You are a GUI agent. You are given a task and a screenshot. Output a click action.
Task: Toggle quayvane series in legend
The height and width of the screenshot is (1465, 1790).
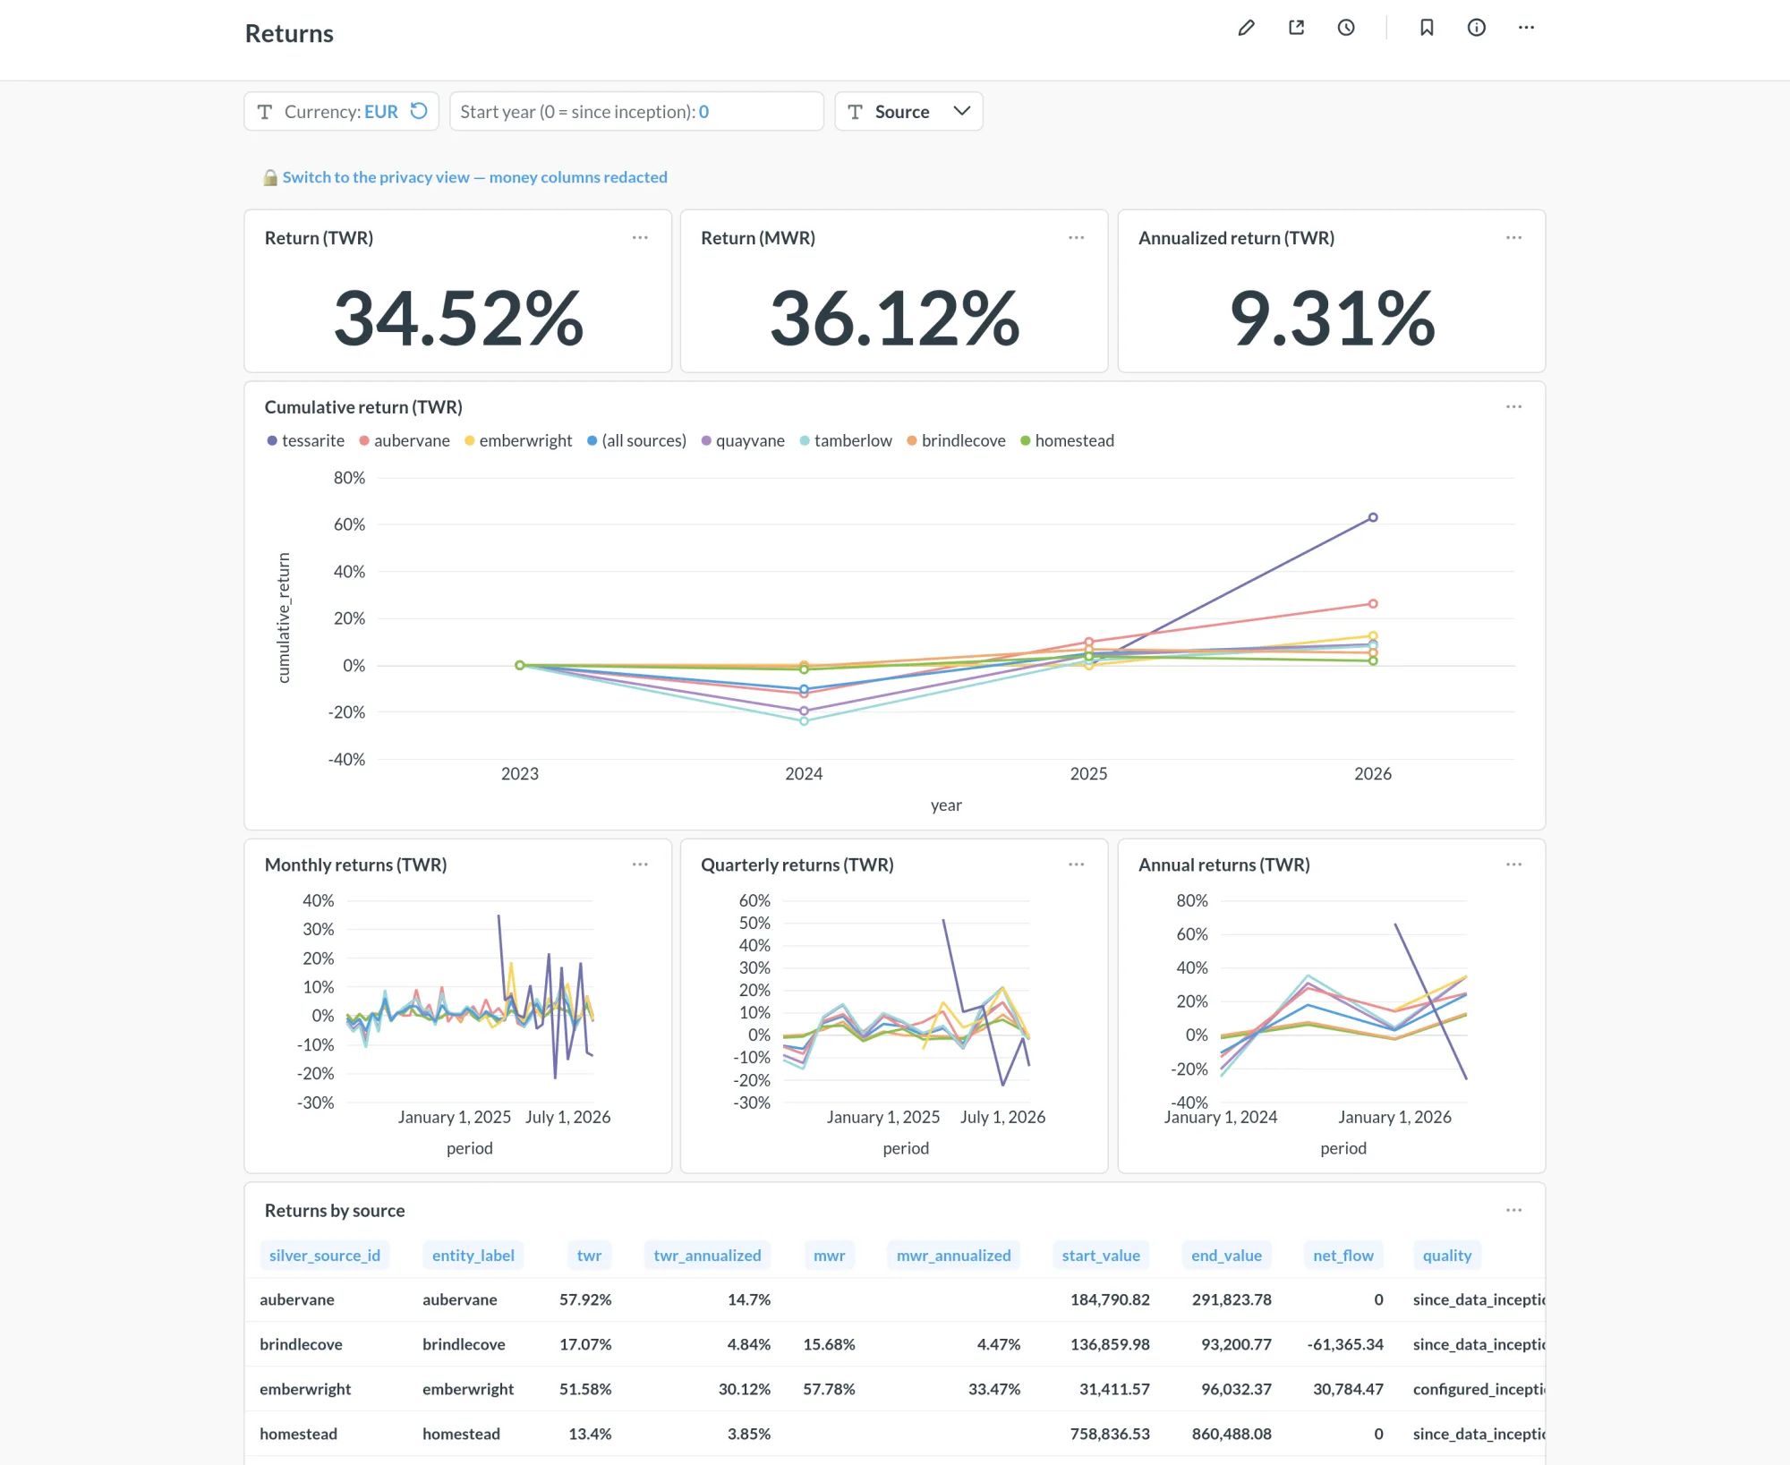pos(743,440)
